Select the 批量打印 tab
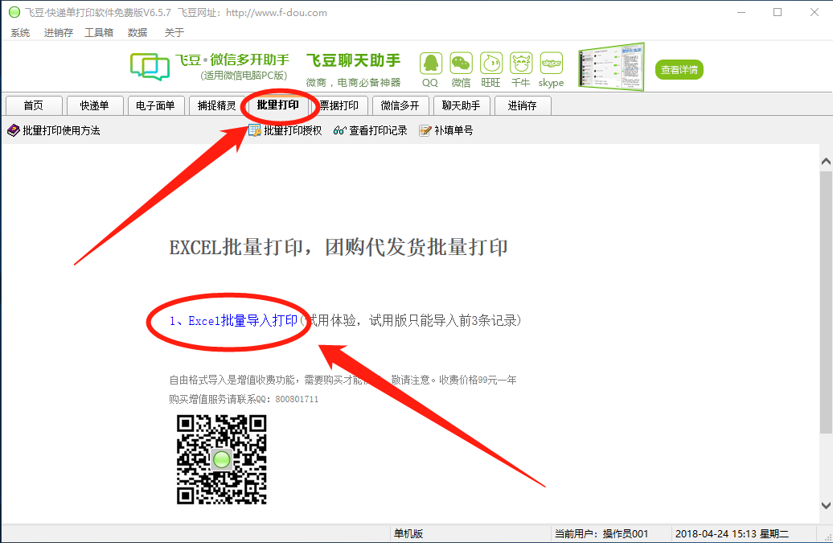Screen dimensions: 833x543 [x=278, y=105]
